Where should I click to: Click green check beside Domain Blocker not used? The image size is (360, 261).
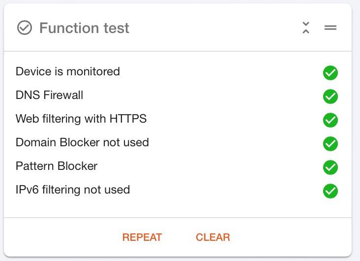tap(330, 143)
